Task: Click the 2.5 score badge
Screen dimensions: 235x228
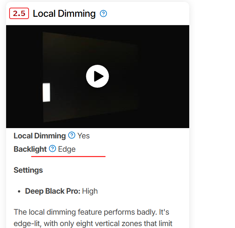Action: tap(19, 13)
